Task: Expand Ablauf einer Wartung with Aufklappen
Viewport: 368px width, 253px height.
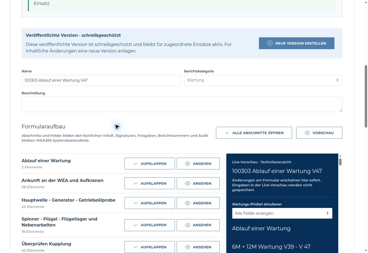Action: [150, 164]
